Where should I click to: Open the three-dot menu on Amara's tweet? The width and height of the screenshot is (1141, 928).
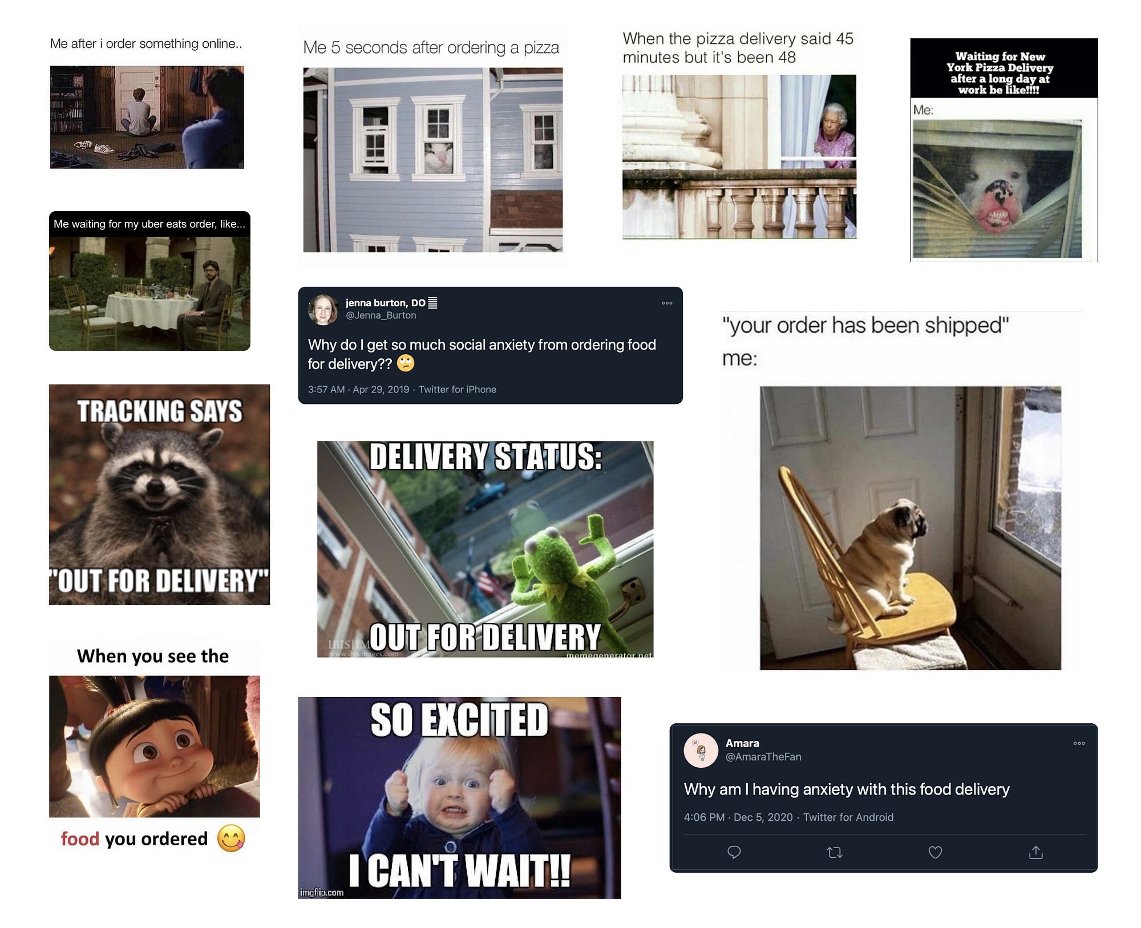pyautogui.click(x=1079, y=743)
